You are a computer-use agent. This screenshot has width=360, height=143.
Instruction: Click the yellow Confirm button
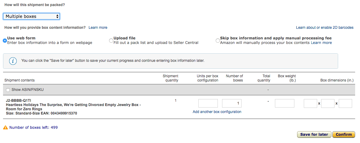344,135
